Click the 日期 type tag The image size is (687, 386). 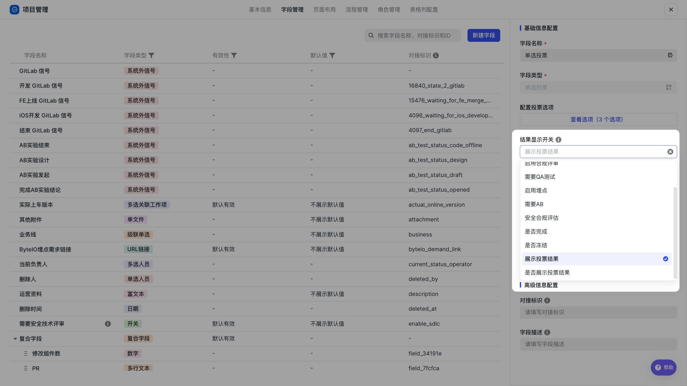pyautogui.click(x=133, y=309)
